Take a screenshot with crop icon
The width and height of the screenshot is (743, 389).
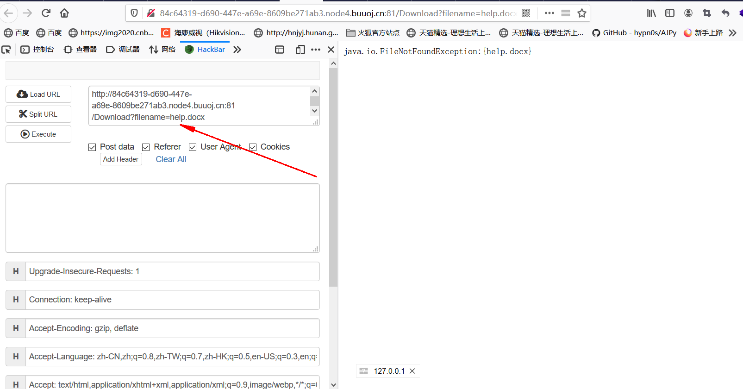(x=707, y=13)
